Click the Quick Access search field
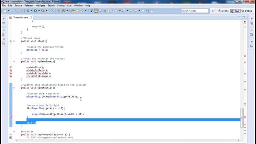This screenshot has height=144, width=256. pyautogui.click(x=195, y=11)
